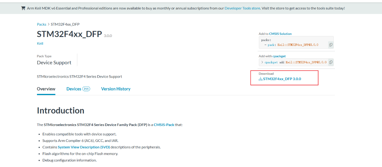Go to Packs breadcrumb link
The width and height of the screenshot is (382, 167).
[x=42, y=24]
